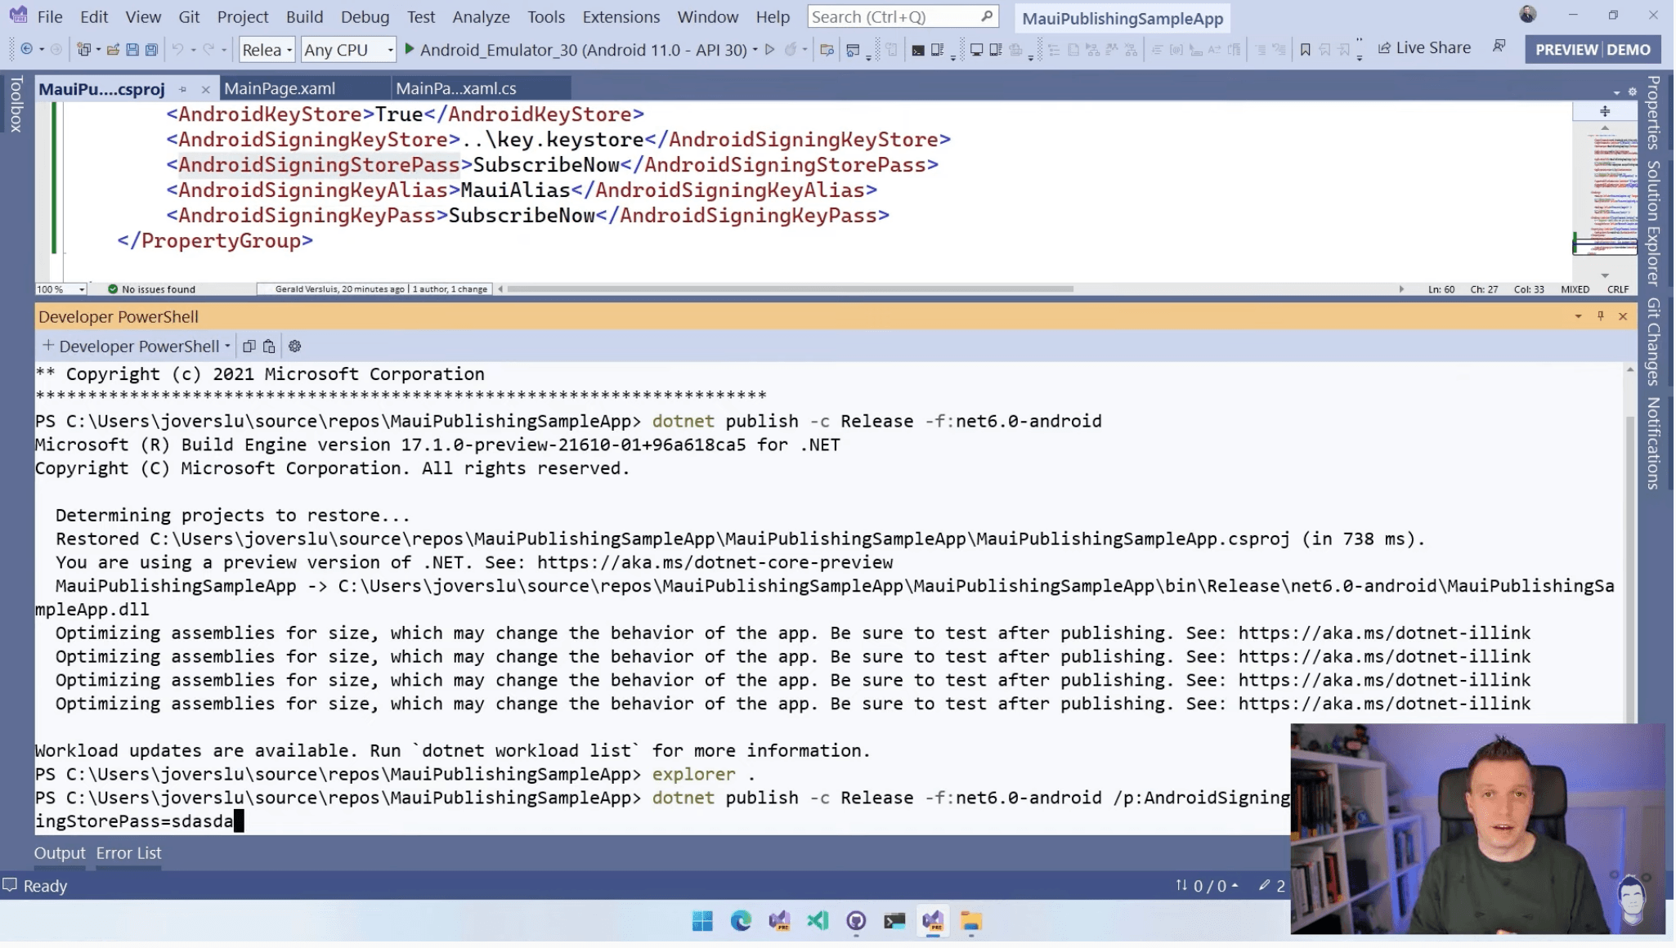This screenshot has width=1676, height=948.
Task: Open GitHub Desktop from the taskbar
Action: click(x=856, y=921)
